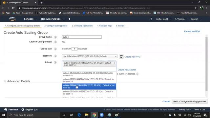Open Automate the Borin... bookmark

69,13
